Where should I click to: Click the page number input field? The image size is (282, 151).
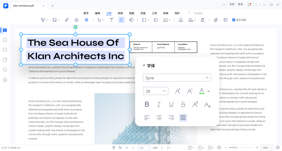click(x=143, y=148)
